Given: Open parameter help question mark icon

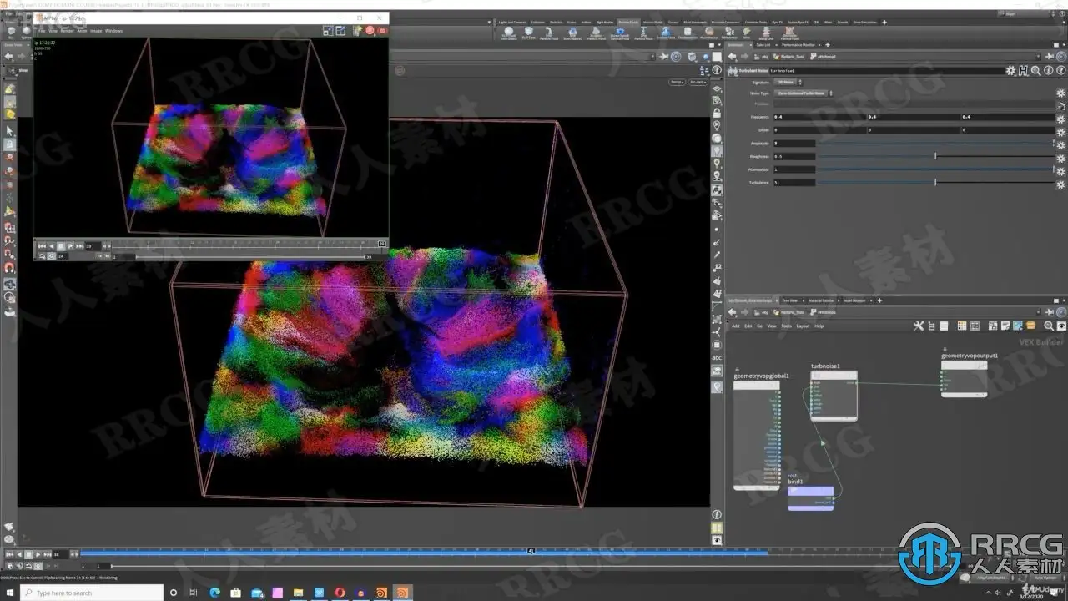Looking at the screenshot, I should pos(1060,71).
